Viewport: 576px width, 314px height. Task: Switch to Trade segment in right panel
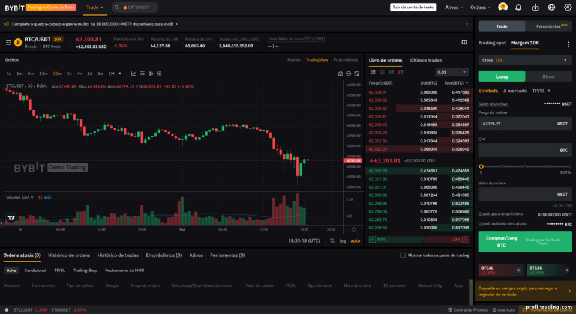pos(502,26)
